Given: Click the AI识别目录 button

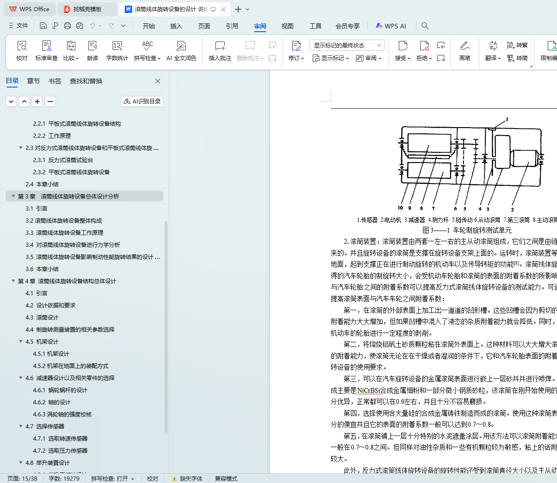Looking at the screenshot, I should 142,102.
